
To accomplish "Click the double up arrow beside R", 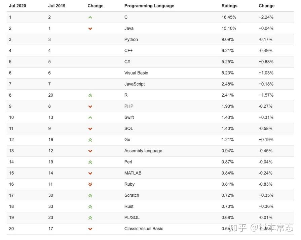I will tap(90, 95).
